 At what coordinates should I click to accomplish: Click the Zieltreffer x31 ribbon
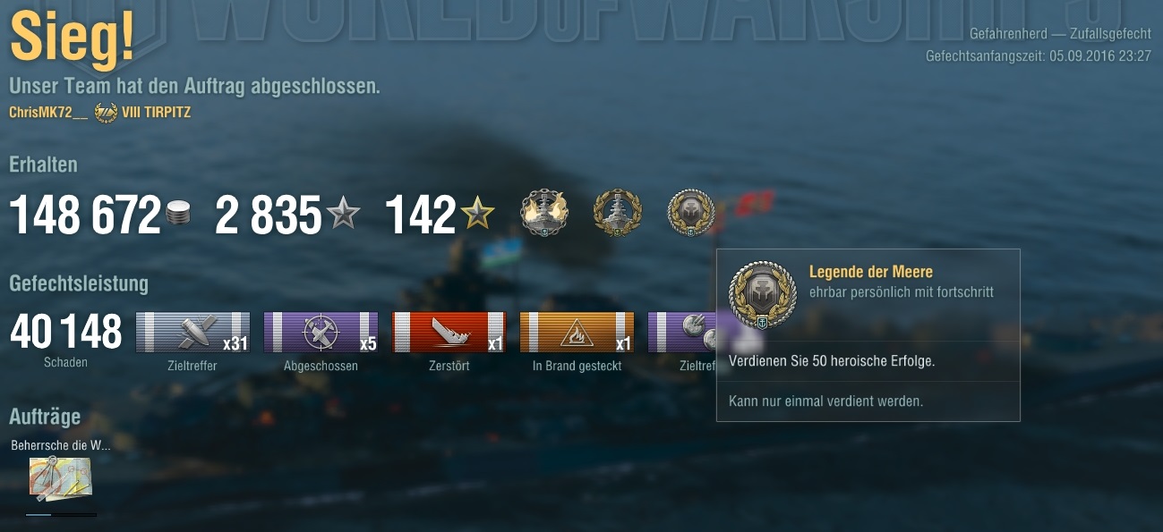pos(192,333)
